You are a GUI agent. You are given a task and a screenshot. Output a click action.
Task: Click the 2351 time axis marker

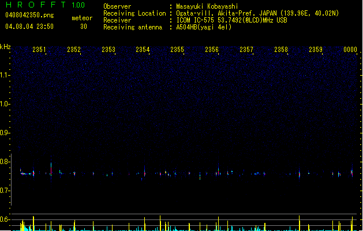39,50
